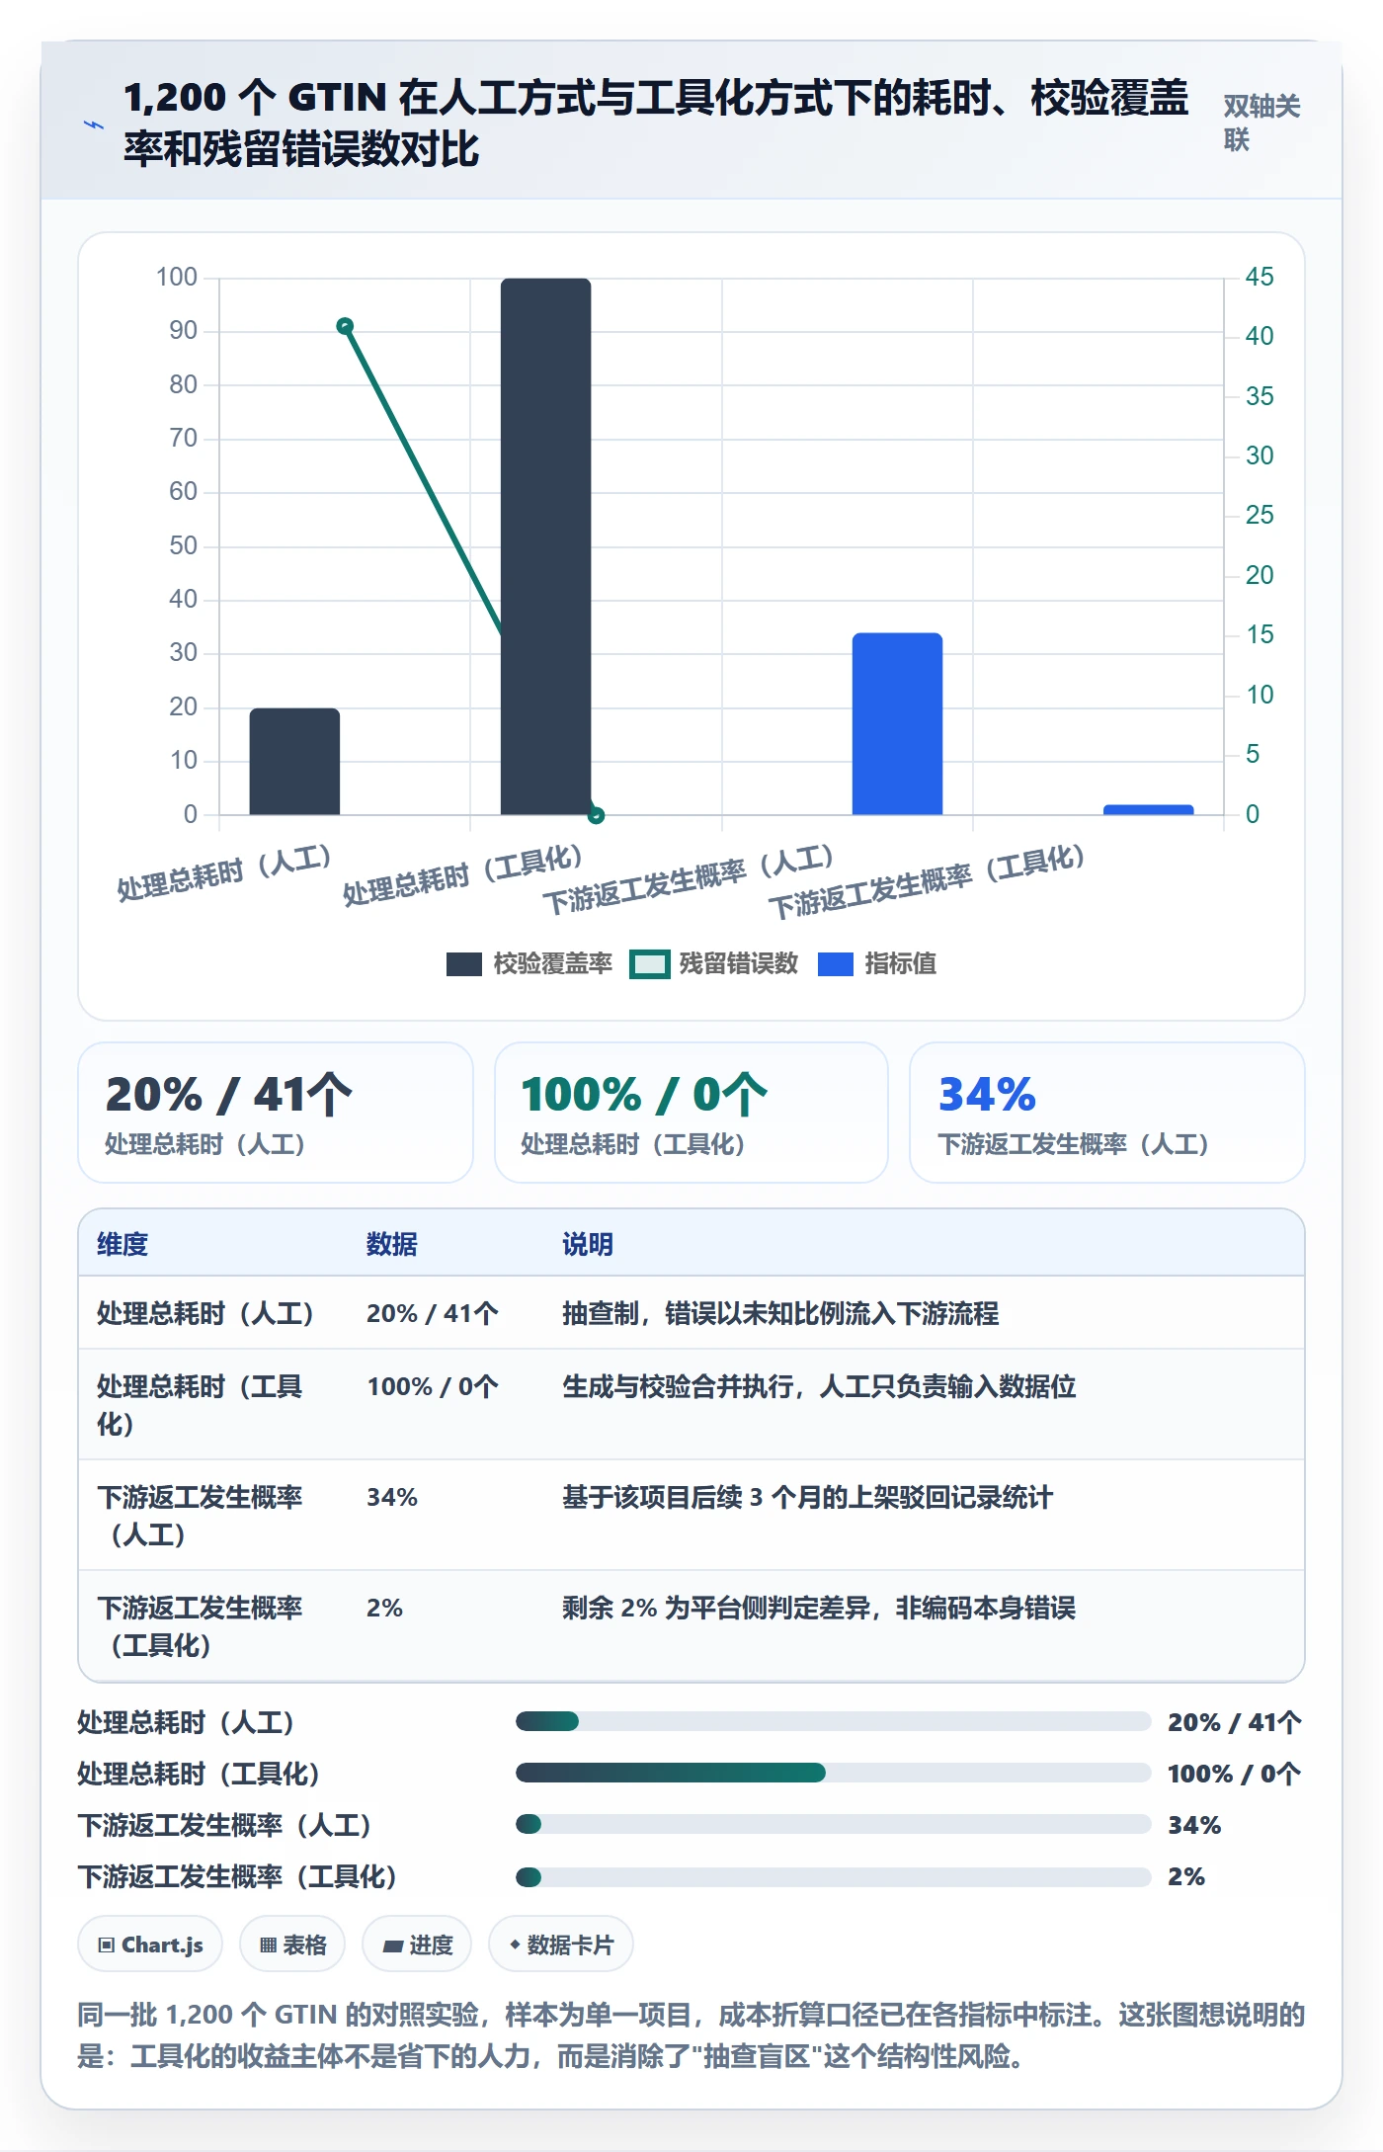Image resolution: width=1383 pixels, height=2152 pixels.
Task: Click the footer note starting with 同一批 1,200 个 GTIN
Action: click(x=691, y=2035)
